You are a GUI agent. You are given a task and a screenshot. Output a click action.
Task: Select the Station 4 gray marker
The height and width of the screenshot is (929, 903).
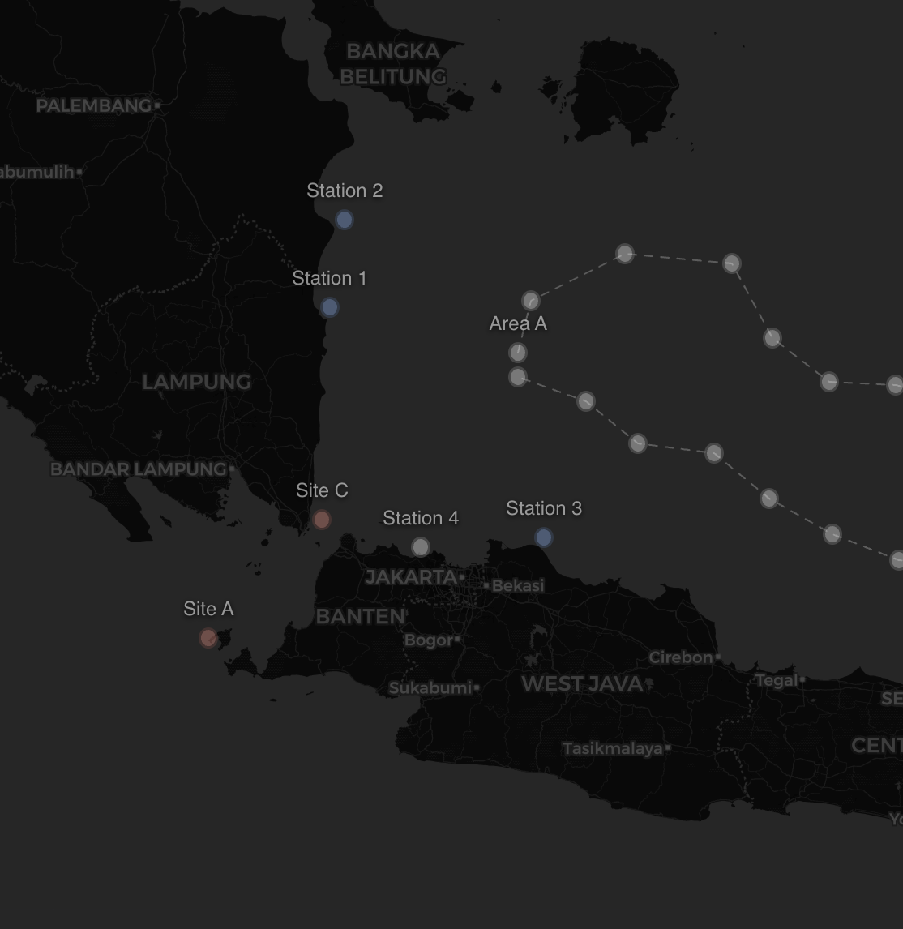pyautogui.click(x=420, y=547)
